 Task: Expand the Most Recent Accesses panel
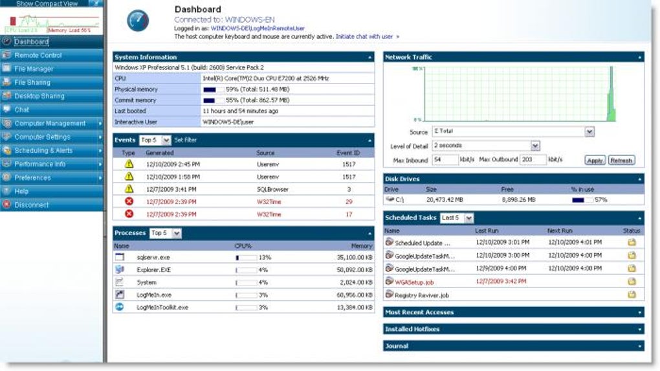tap(640, 313)
